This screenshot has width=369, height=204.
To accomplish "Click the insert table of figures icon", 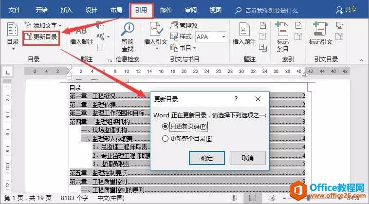I will 263,25.
